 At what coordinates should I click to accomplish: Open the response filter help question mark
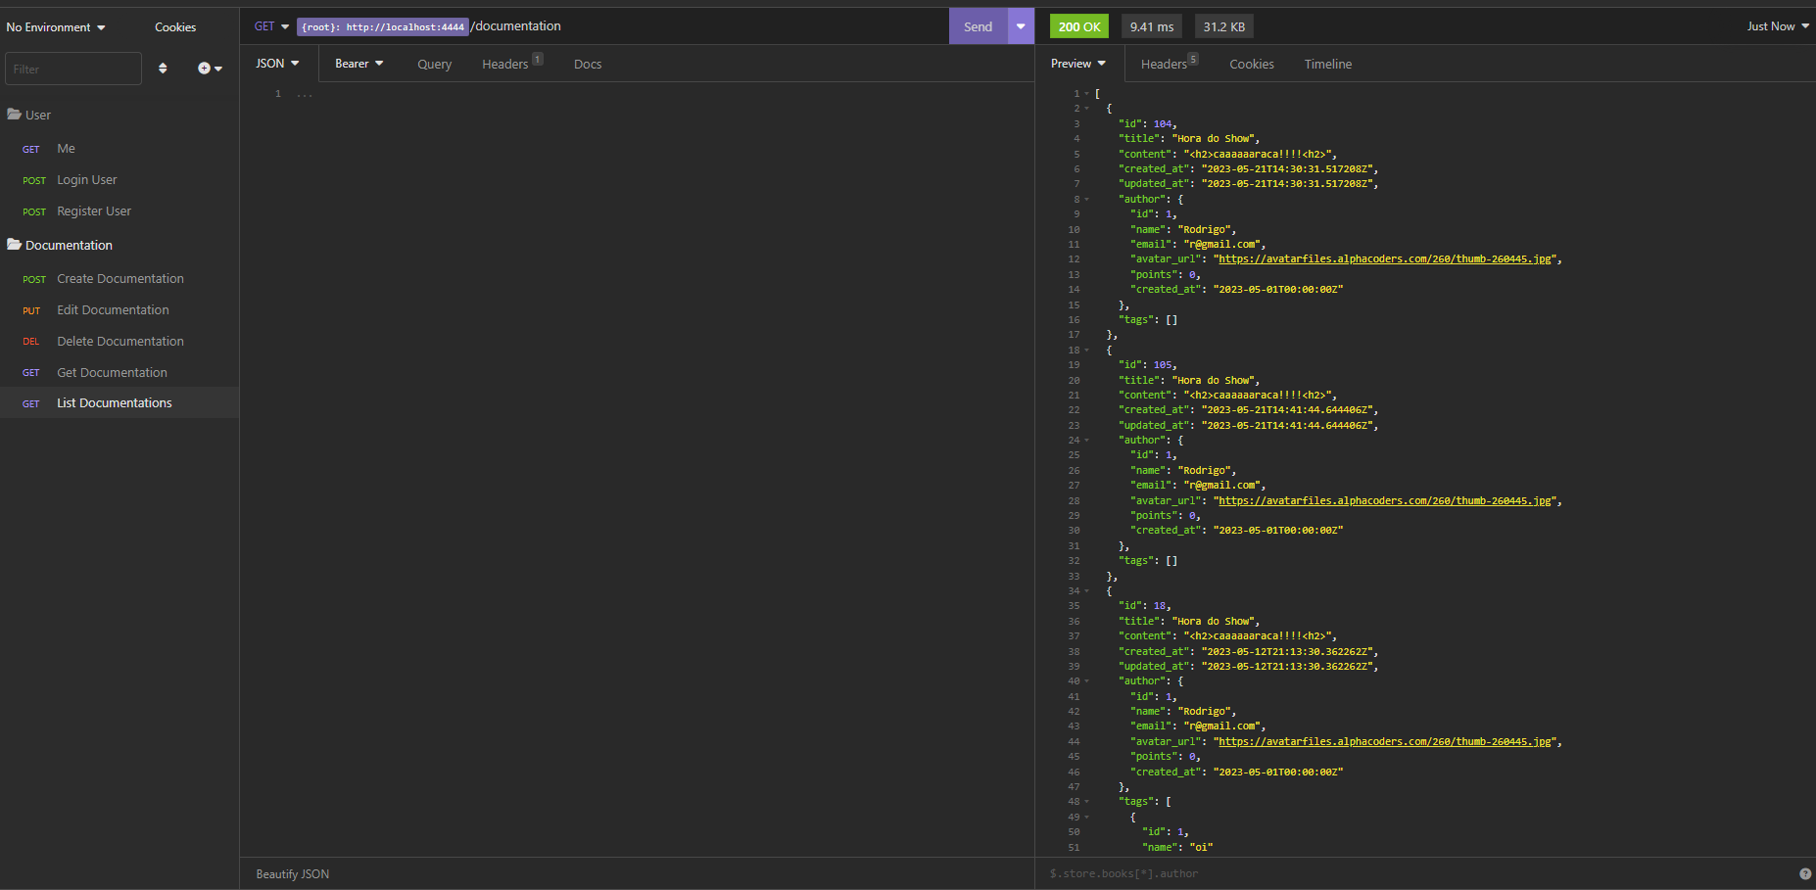(1805, 872)
